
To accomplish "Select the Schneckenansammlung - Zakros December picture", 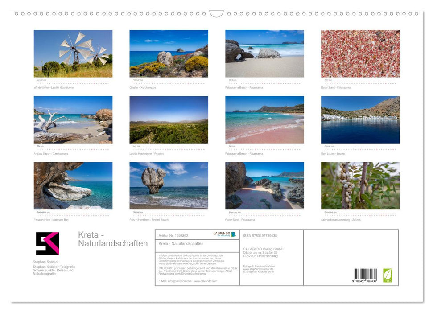I will [359, 185].
